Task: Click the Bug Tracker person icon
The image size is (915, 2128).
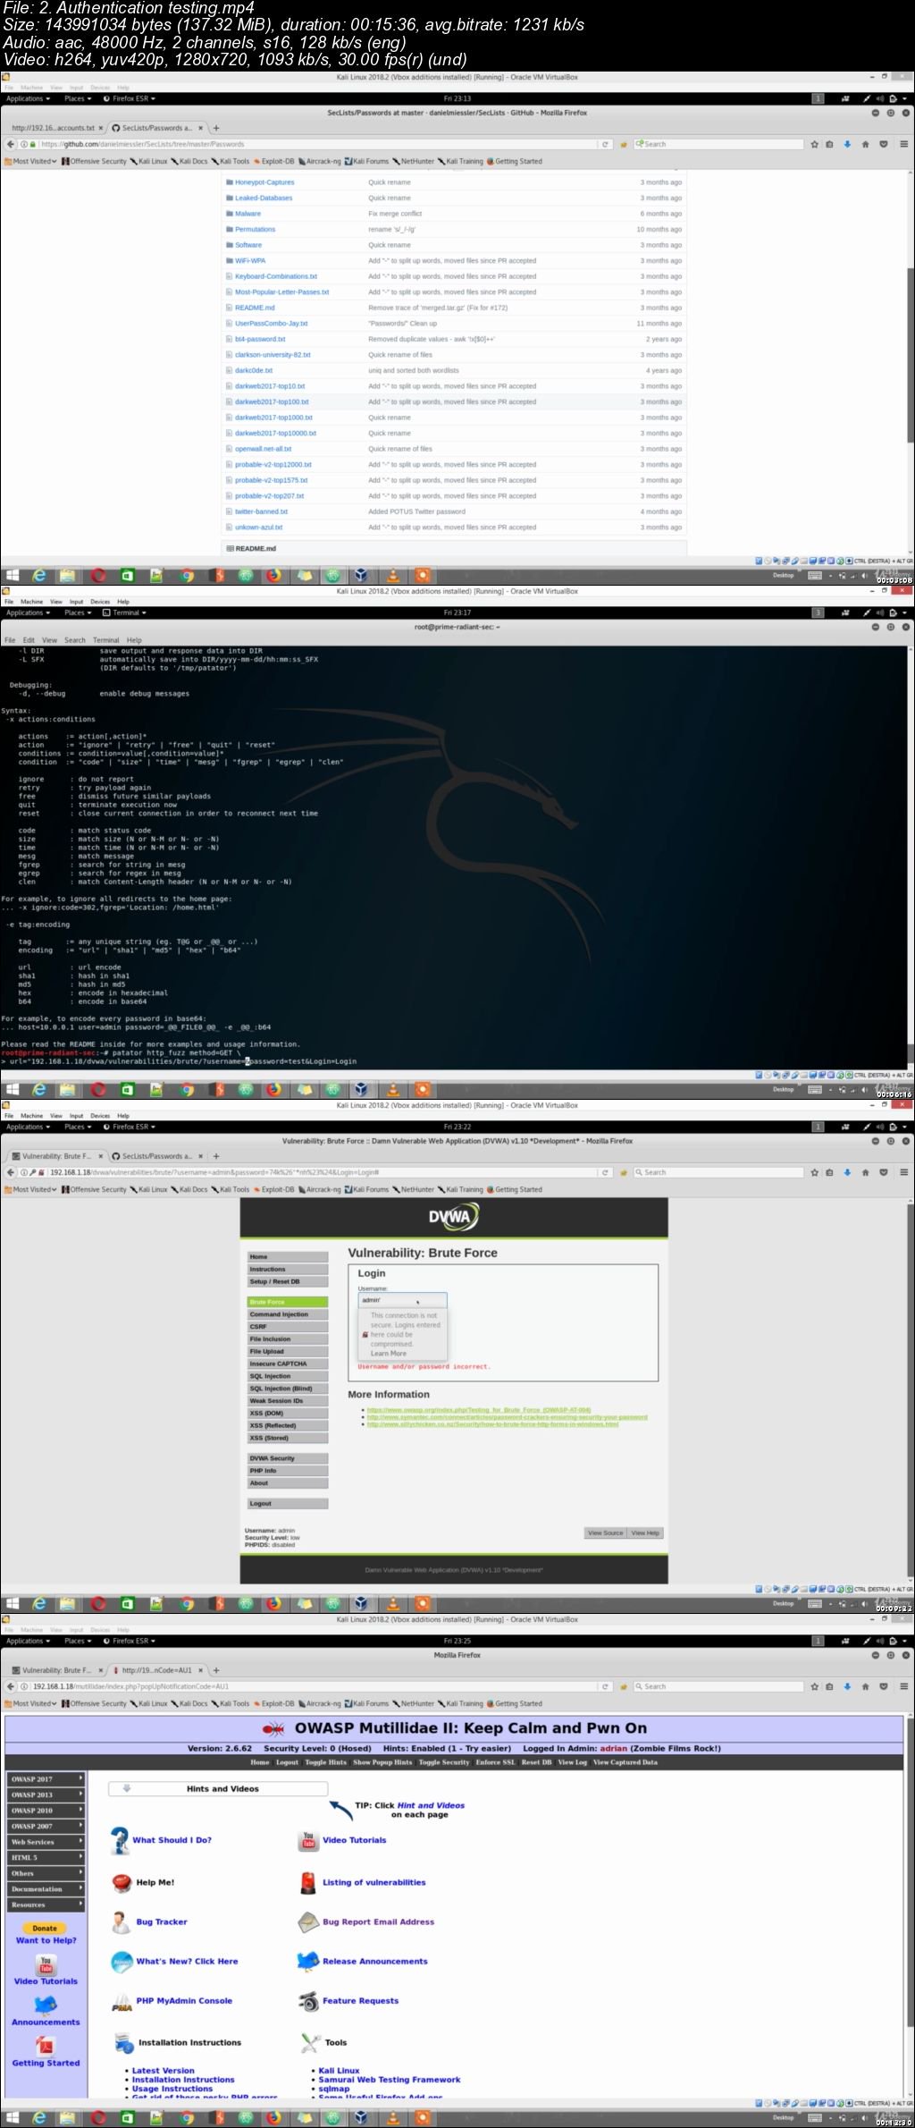Action: (x=121, y=1921)
